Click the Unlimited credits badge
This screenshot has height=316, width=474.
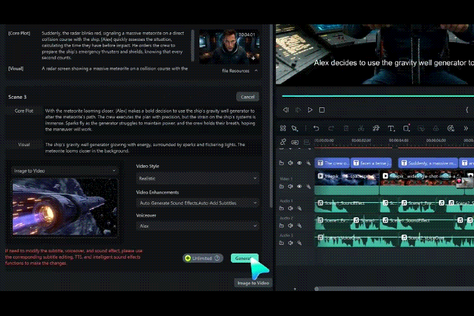tap(203, 258)
